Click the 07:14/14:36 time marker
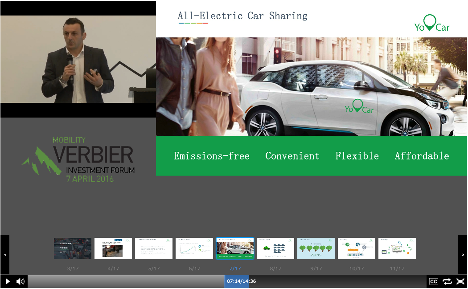 click(241, 281)
